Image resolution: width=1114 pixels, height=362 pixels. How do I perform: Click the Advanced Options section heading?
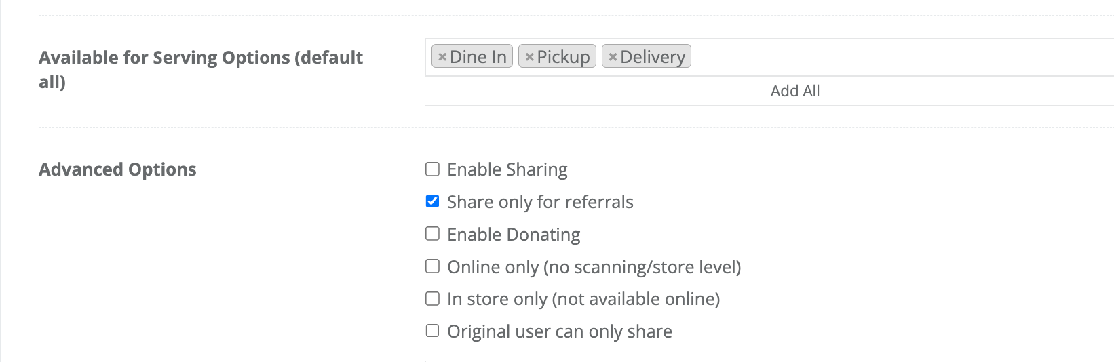pyautogui.click(x=117, y=169)
